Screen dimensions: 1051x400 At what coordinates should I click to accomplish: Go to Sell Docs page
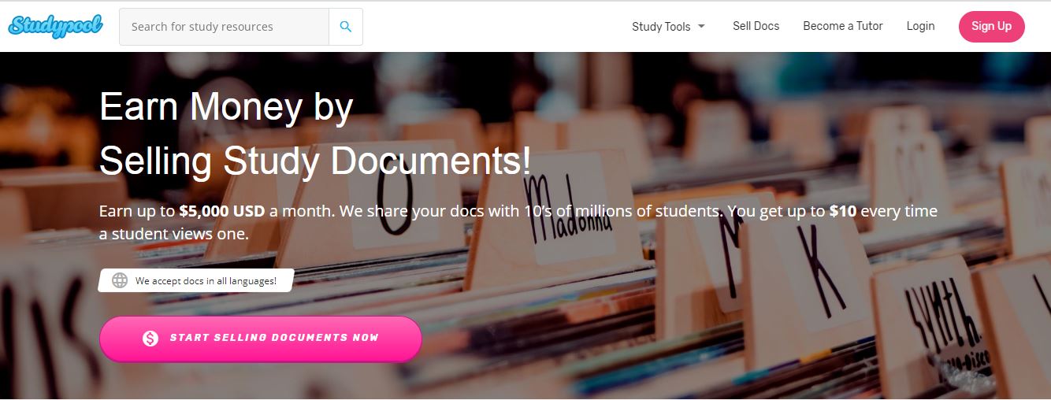pos(756,26)
